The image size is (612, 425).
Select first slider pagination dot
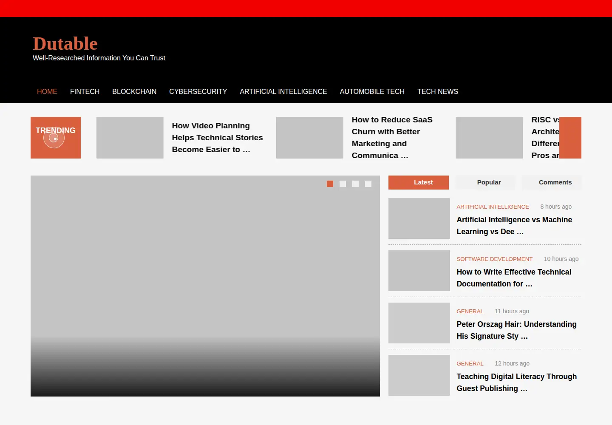click(x=330, y=184)
